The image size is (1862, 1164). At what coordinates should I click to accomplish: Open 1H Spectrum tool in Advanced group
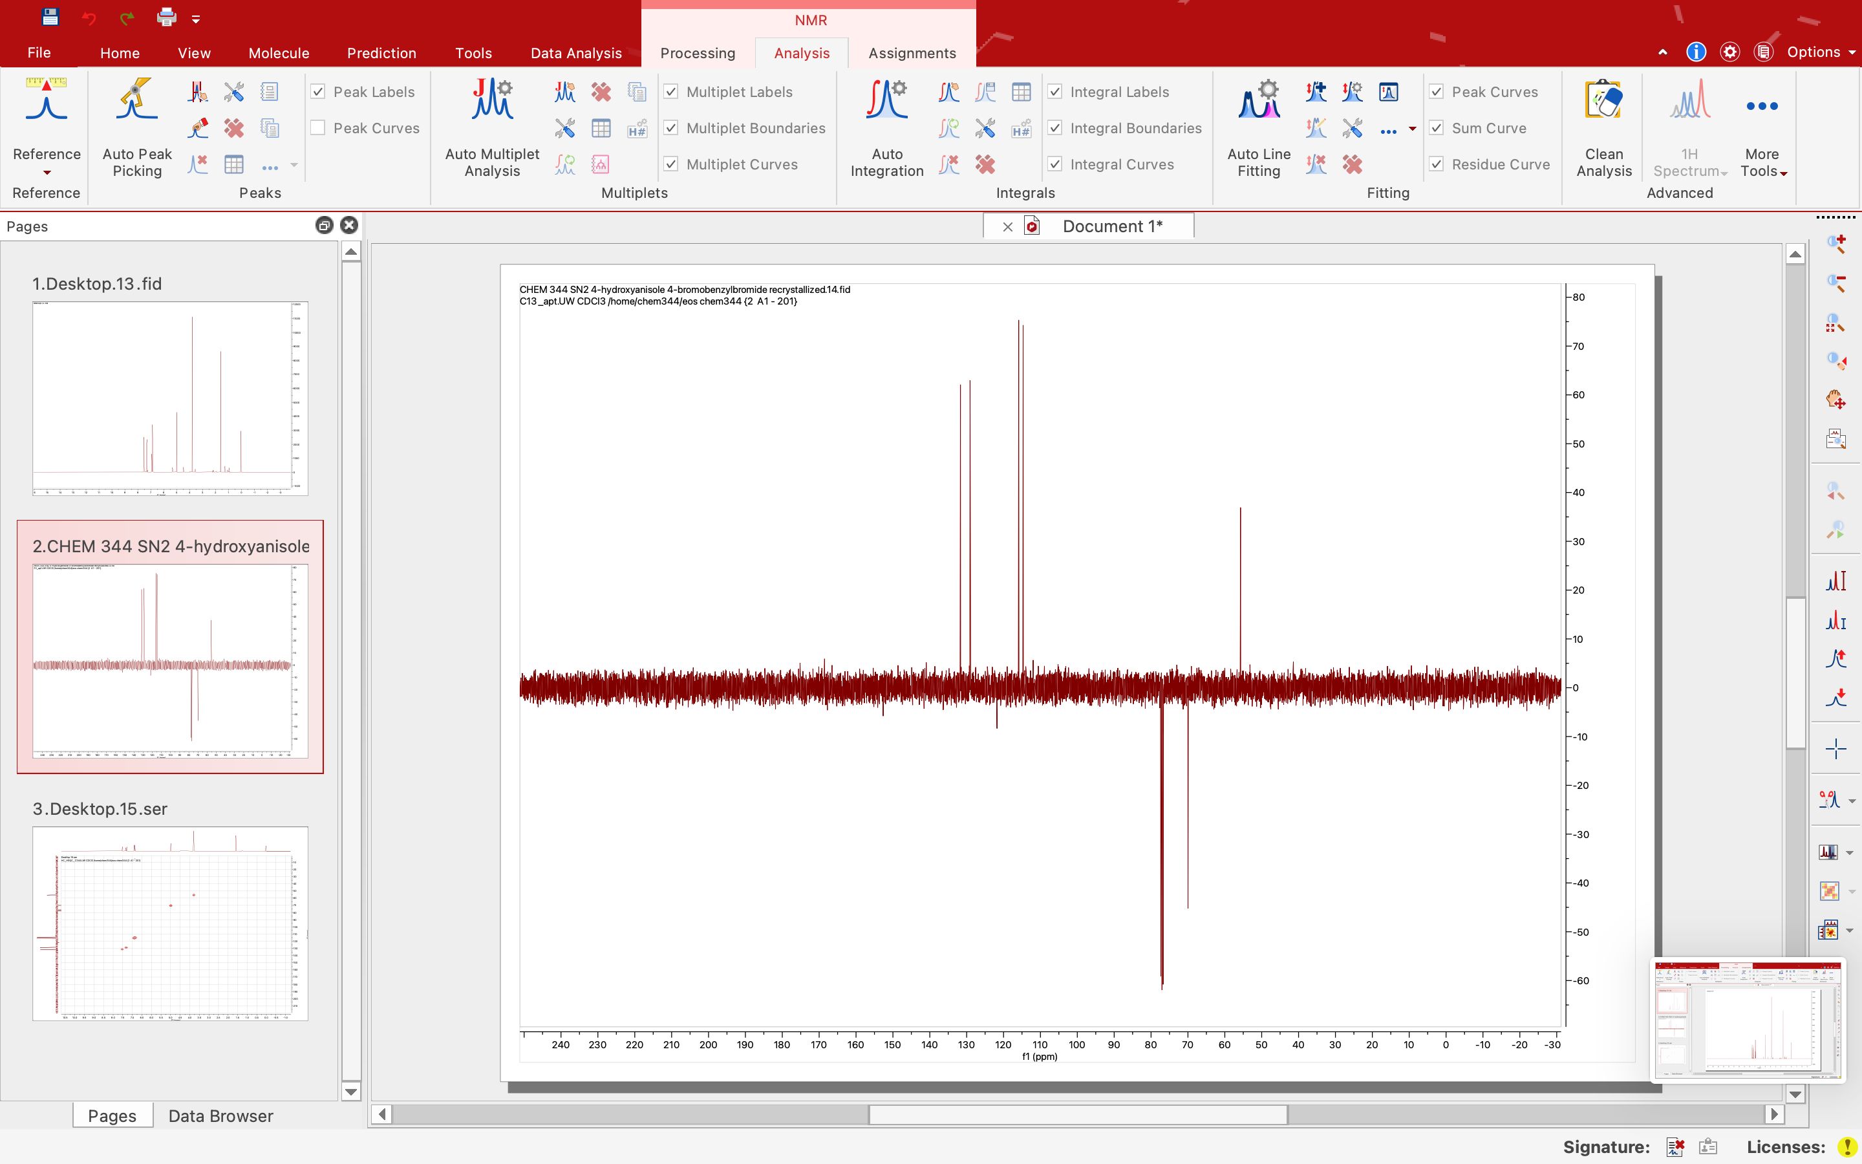pos(1689,123)
